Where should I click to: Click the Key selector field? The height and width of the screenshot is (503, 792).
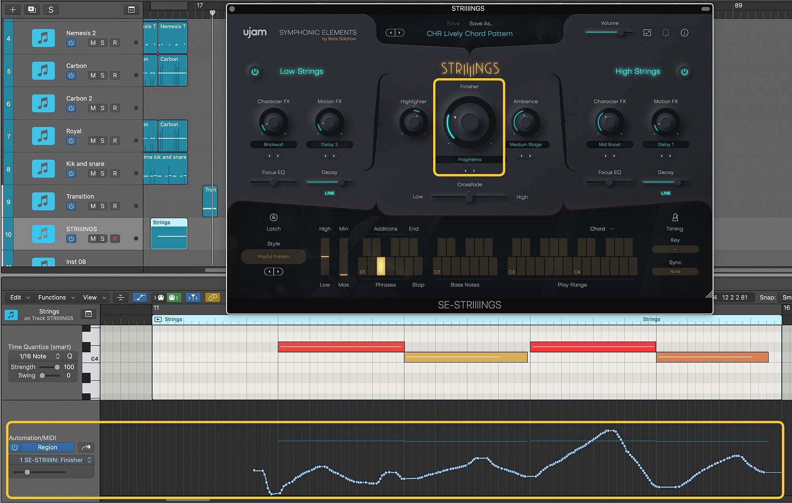coord(675,249)
